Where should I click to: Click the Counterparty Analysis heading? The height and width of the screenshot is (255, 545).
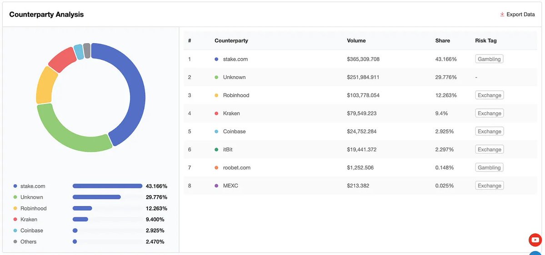tap(46, 15)
